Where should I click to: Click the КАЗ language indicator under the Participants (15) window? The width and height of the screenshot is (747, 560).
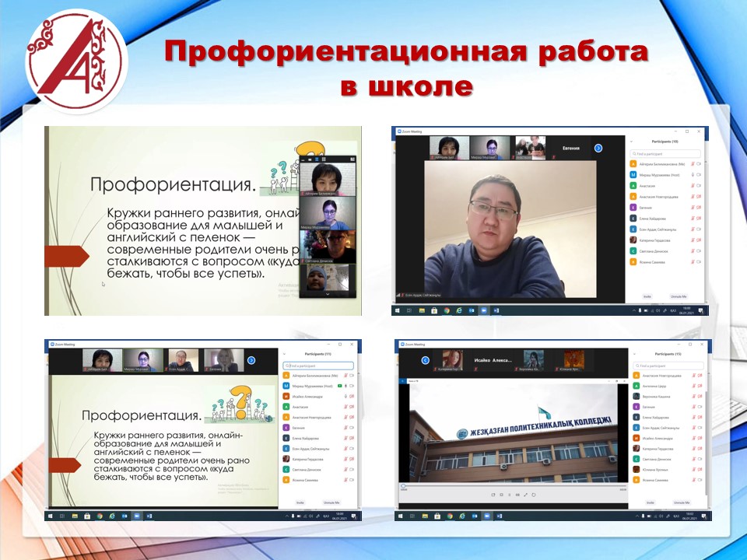tap(676, 516)
